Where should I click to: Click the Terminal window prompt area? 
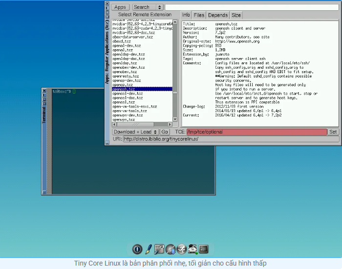click(x=64, y=92)
